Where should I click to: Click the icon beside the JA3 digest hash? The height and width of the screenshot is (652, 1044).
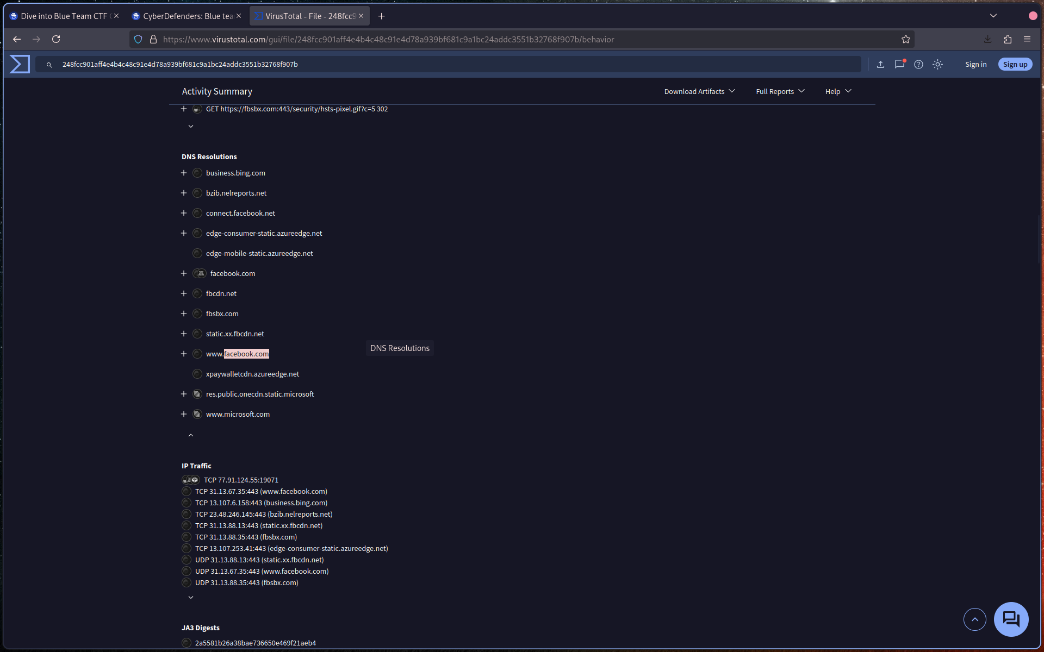[187, 643]
